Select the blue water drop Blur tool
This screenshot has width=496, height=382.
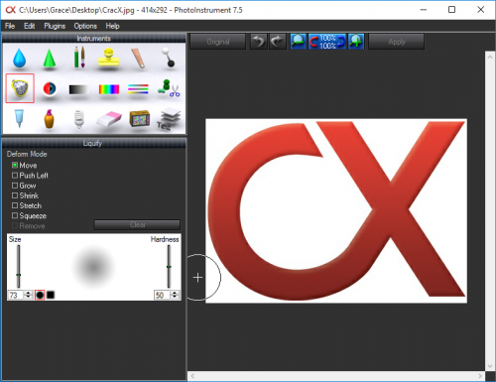[19, 59]
